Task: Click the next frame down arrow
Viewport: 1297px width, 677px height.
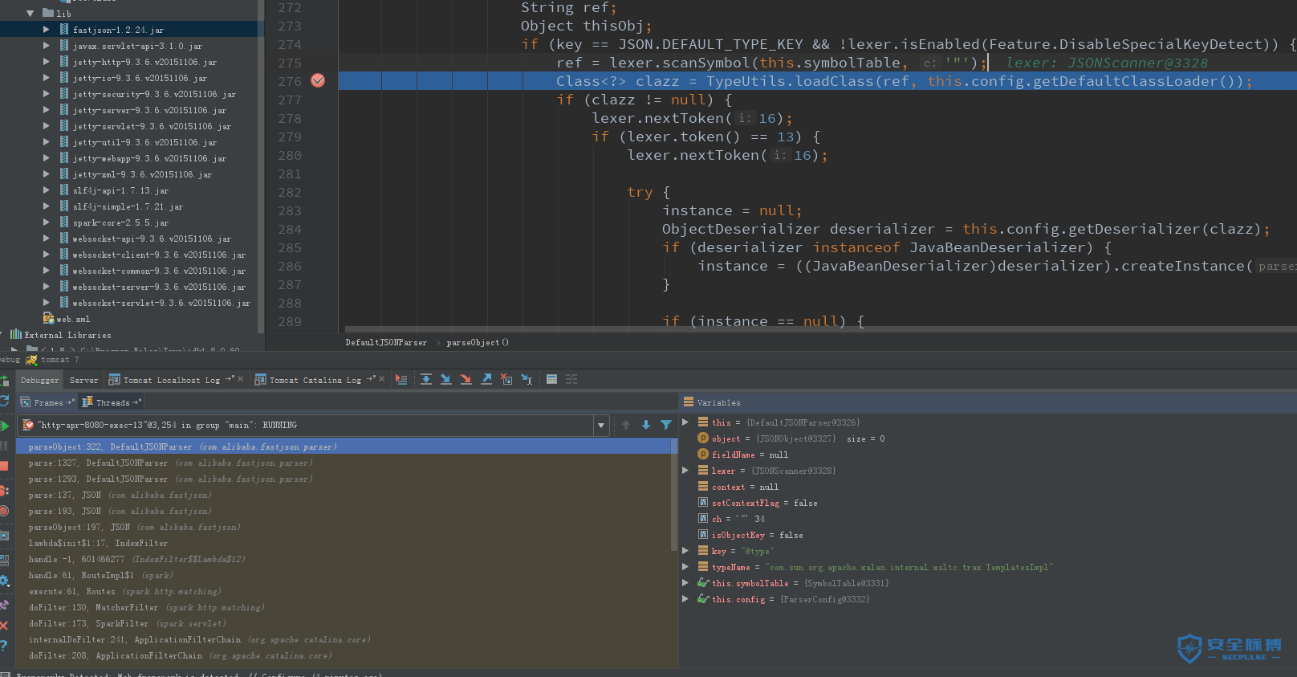Action: coord(646,425)
